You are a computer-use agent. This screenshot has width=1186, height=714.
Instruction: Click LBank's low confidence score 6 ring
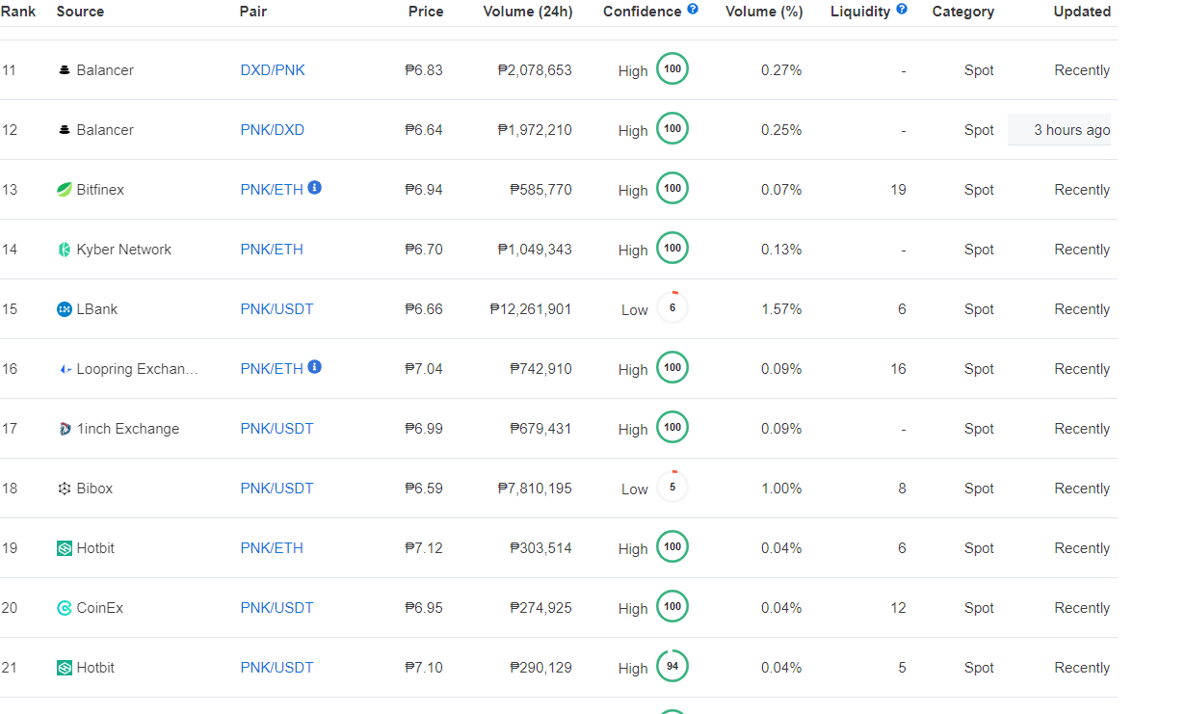click(x=672, y=308)
